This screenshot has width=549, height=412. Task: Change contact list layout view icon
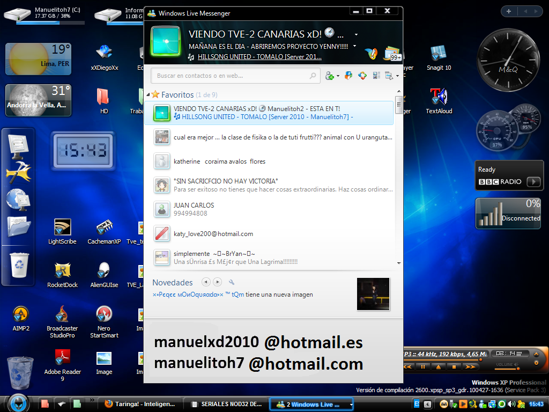coord(376,75)
